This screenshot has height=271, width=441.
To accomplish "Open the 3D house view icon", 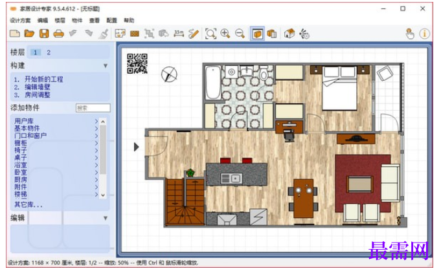I will [x=289, y=34].
